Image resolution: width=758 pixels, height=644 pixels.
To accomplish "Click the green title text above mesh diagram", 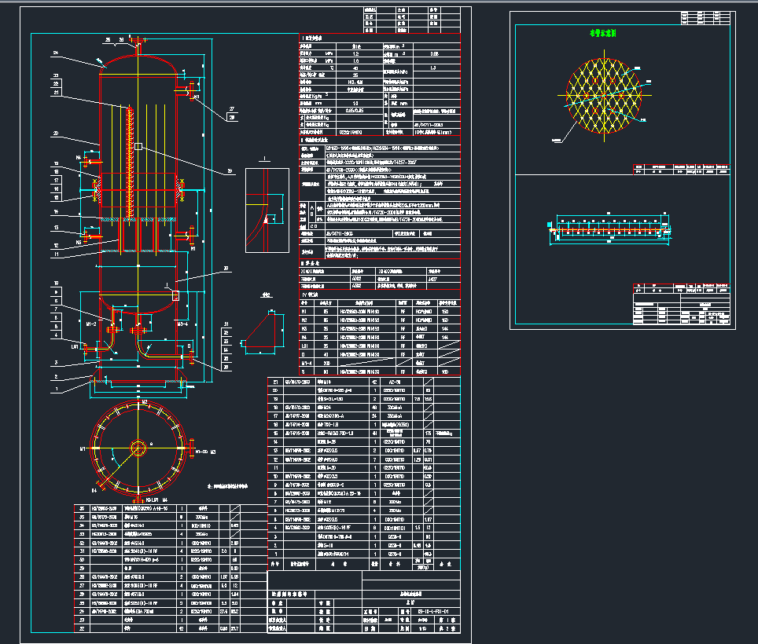I will pos(604,35).
